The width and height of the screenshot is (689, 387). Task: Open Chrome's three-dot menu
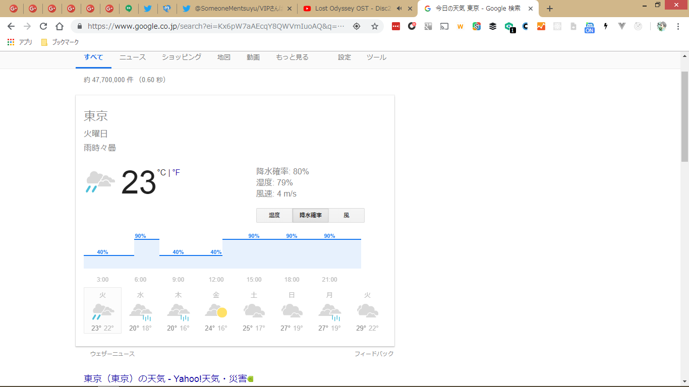coord(678,26)
